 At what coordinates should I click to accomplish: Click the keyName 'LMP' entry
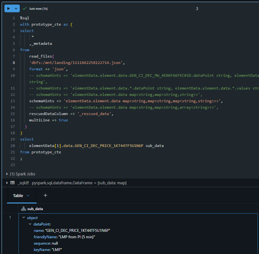click(x=48, y=249)
